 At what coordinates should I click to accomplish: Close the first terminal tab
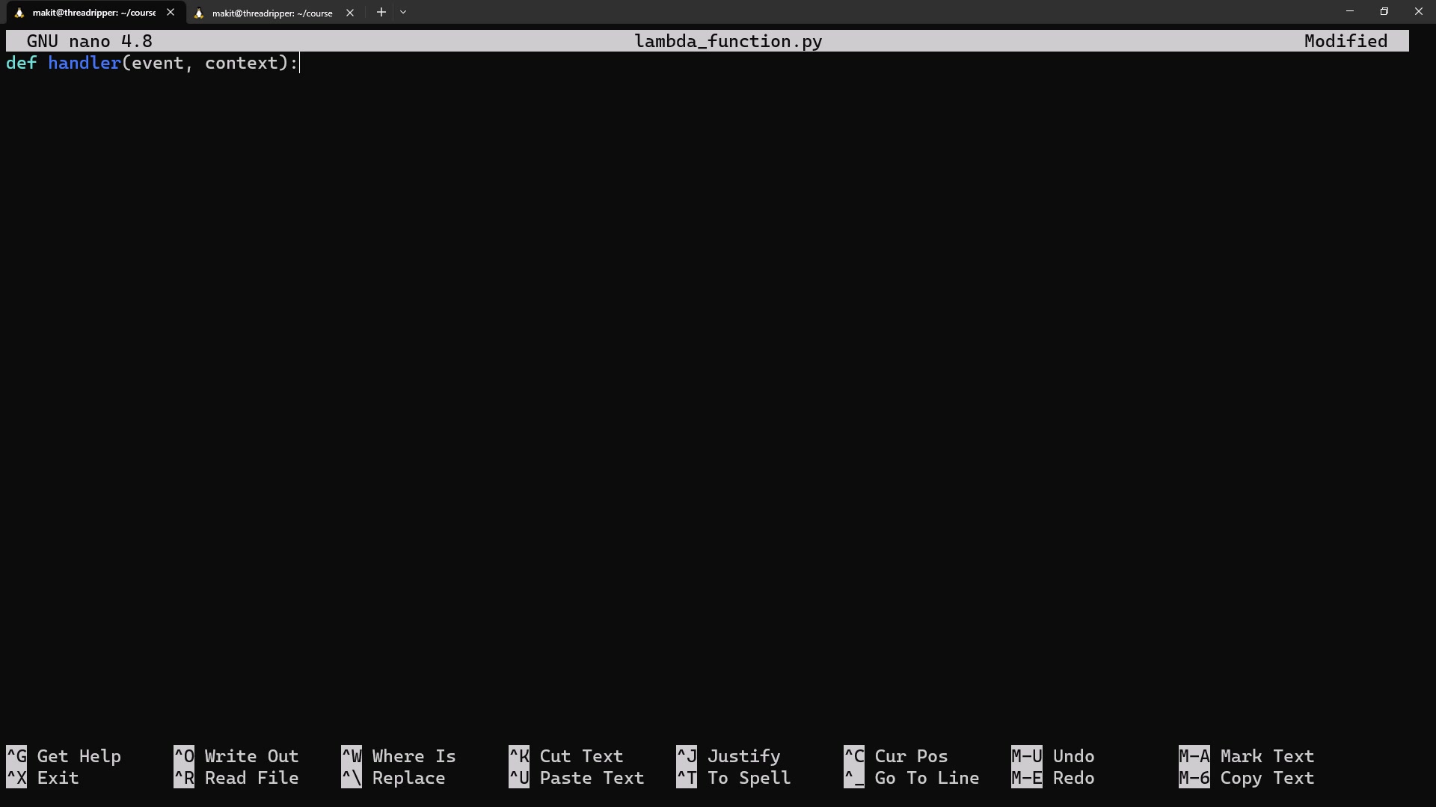[x=171, y=12]
